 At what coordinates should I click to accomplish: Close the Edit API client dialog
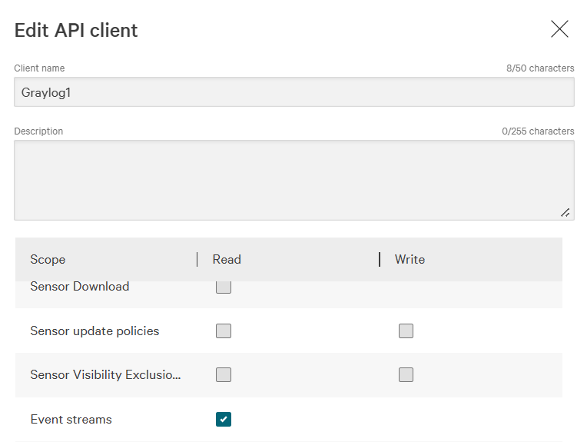tap(559, 29)
